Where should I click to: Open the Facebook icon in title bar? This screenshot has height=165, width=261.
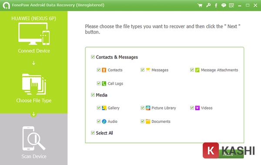point(216,5)
